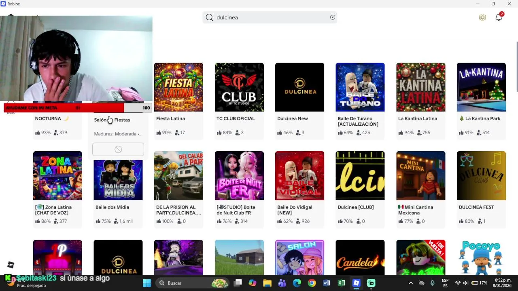Open the Zona Latina thumbnail

[57, 175]
